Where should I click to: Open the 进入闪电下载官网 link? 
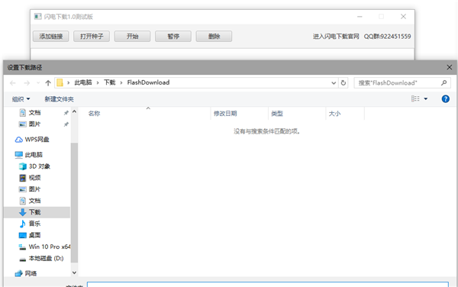tap(336, 37)
